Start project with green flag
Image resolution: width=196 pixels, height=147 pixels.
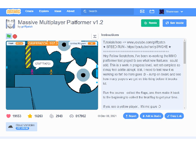coord(9,36)
